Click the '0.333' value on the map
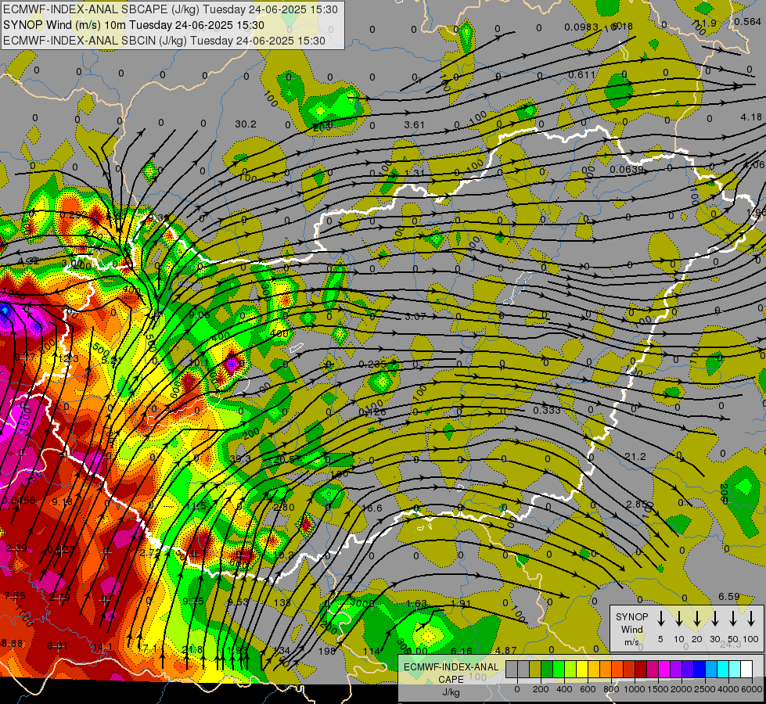This screenshot has width=766, height=704. 547,410
